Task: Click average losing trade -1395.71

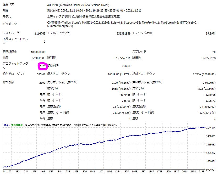Action: 210,101
